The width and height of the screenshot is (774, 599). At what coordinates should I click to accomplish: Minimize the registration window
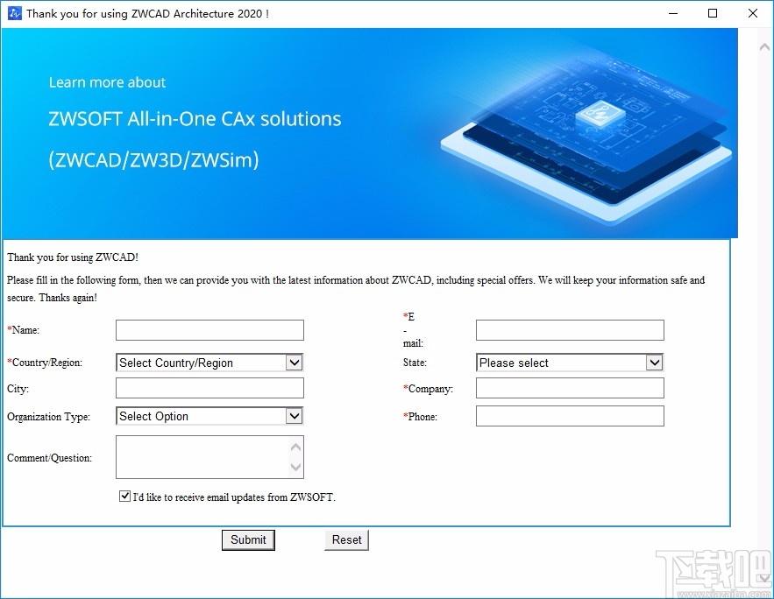(673, 13)
